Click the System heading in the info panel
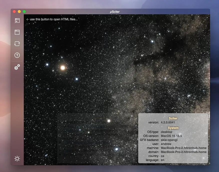The image size is (219, 172). pyautogui.click(x=173, y=128)
